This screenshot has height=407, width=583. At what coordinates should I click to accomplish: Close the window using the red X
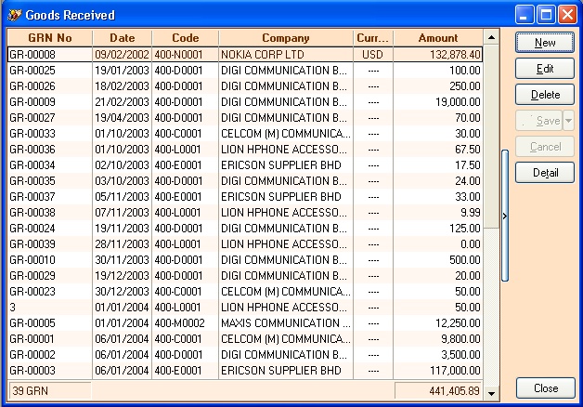tap(568, 15)
